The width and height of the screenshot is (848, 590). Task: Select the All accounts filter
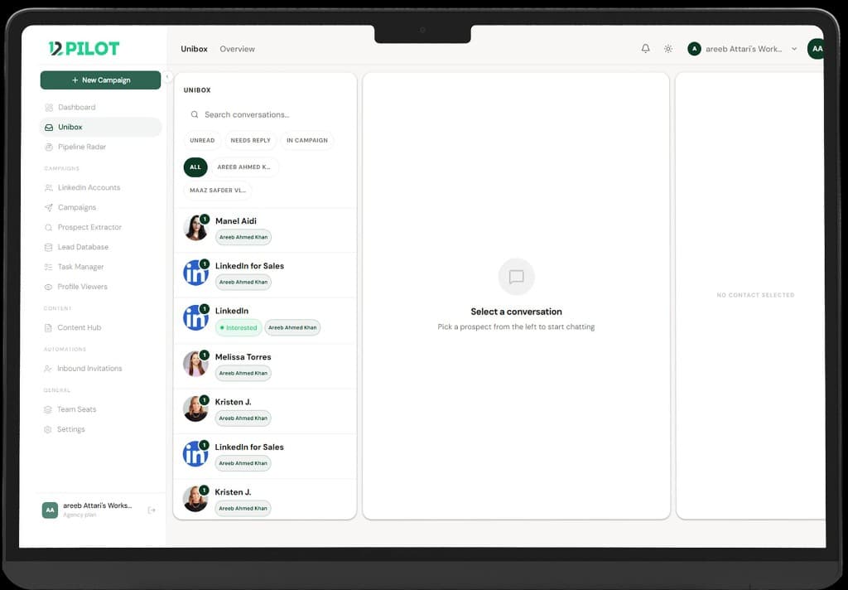195,167
